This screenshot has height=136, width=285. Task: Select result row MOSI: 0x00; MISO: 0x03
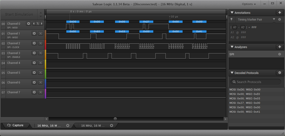click(256, 99)
